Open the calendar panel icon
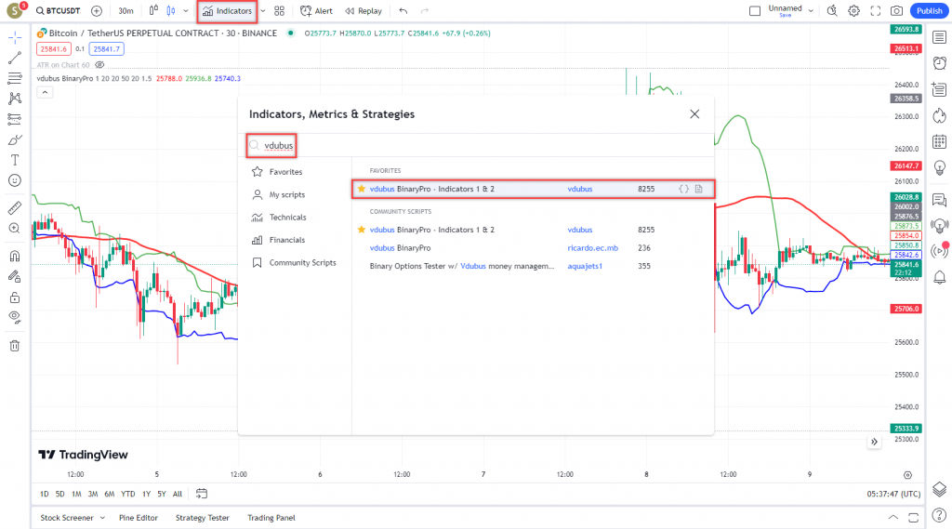Screen dimensions: 952x529 point(939,141)
